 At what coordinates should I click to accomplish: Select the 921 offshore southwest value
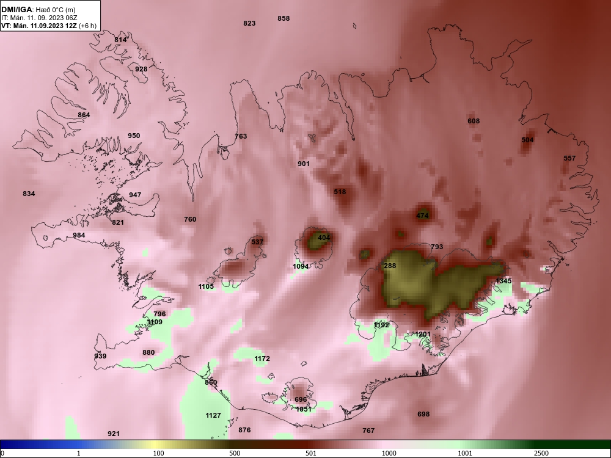pos(114,434)
